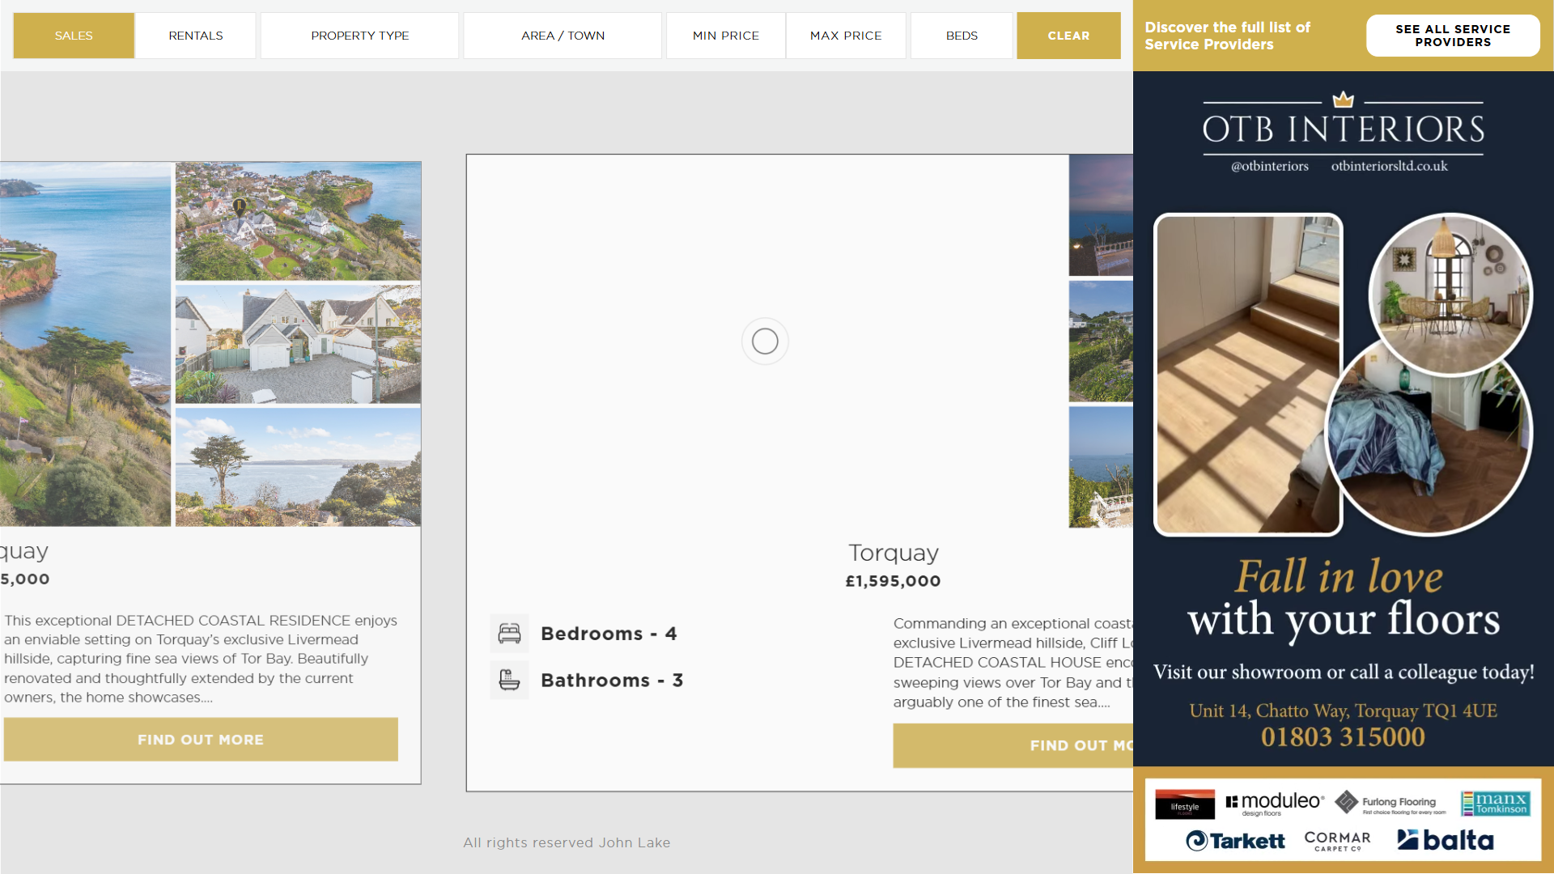Click the Tarkett brand logo
Image resolution: width=1554 pixels, height=874 pixels.
(x=1235, y=841)
